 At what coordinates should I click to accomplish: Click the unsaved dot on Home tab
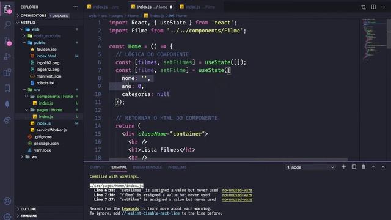pos(171,7)
